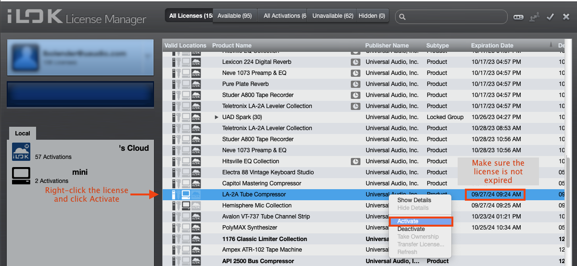
Task: Switch to the Hidden (0) tab
Action: [x=372, y=16]
